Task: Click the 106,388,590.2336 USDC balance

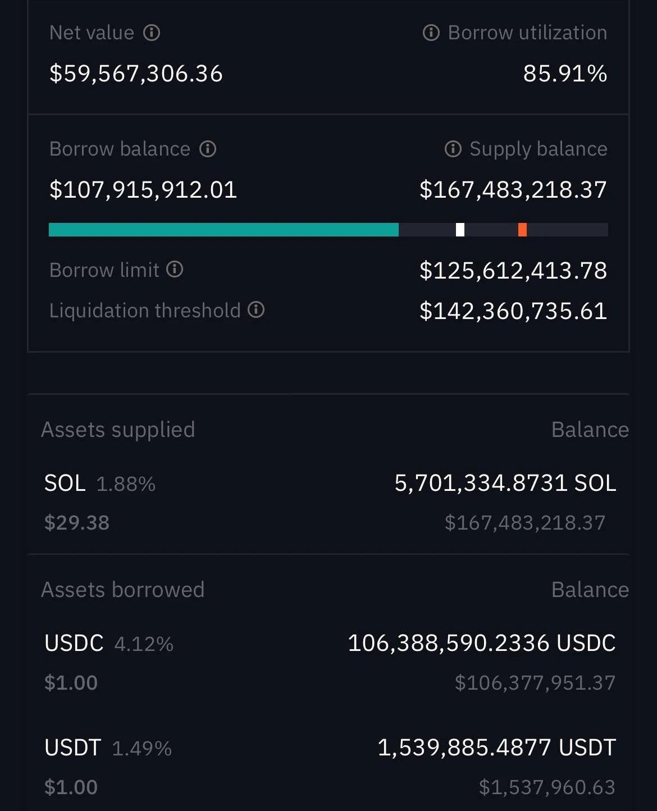Action: click(x=481, y=644)
